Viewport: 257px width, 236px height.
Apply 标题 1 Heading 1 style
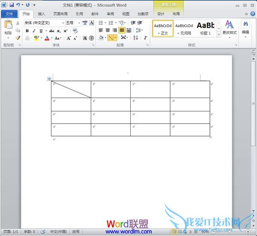click(206, 29)
